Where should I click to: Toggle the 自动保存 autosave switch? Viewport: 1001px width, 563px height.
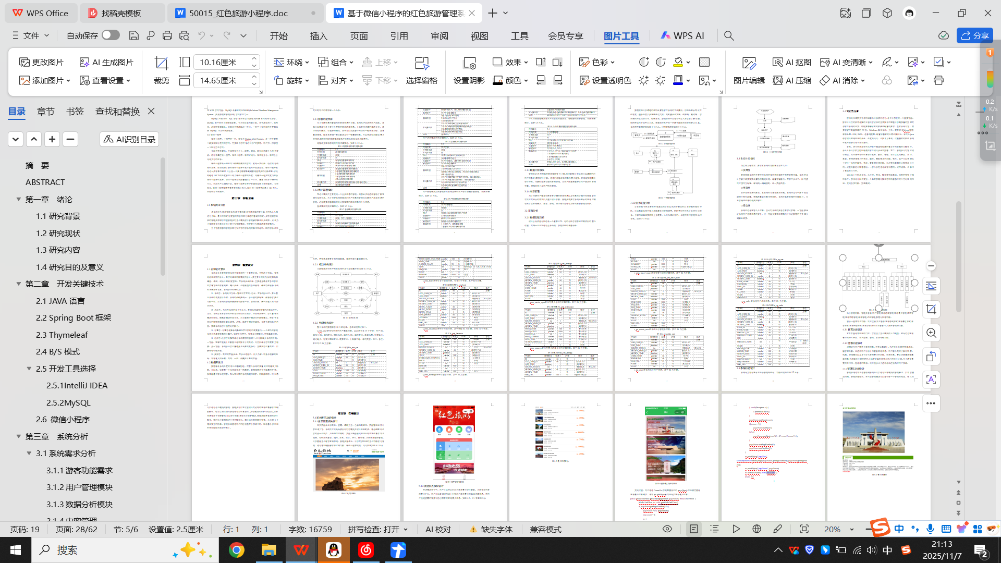[111, 35]
